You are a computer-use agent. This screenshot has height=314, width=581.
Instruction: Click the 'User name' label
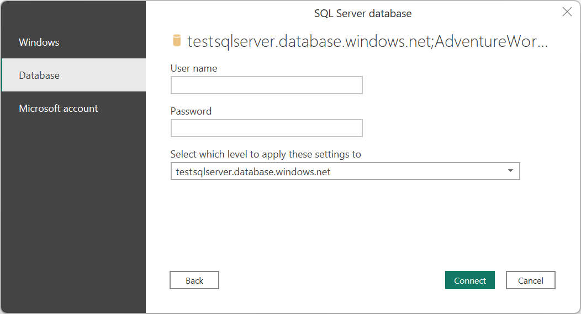194,68
